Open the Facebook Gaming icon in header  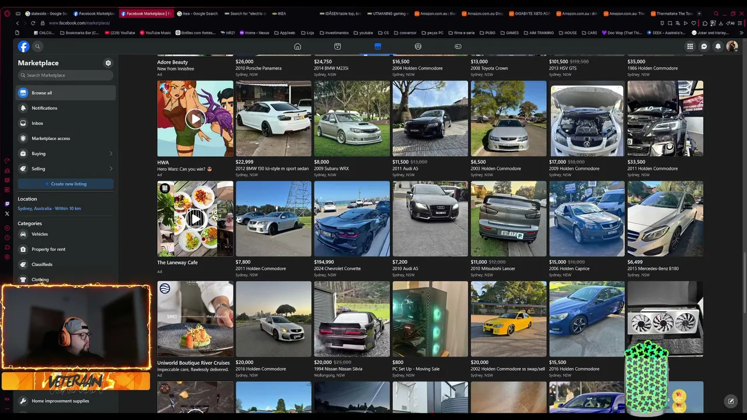[x=458, y=46]
